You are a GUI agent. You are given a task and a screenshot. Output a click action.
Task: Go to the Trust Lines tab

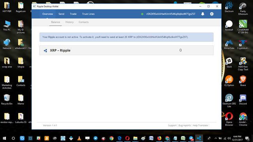(88, 14)
